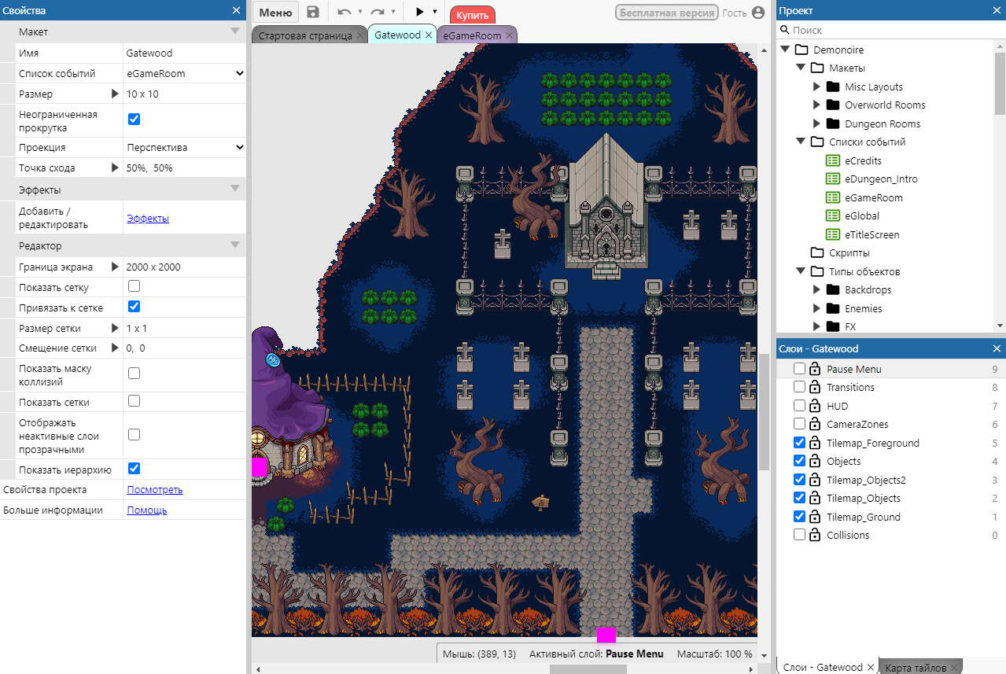1006x674 pixels.
Task: Hide the Tilemap_Foreground layer
Action: pos(799,443)
